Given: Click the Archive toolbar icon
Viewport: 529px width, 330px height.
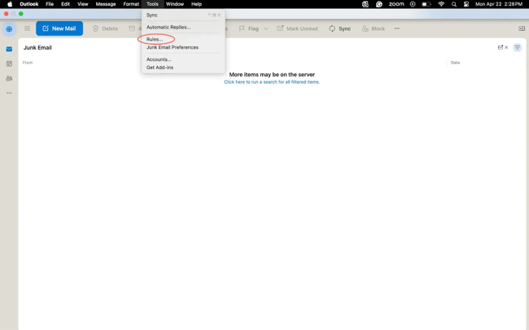Looking at the screenshot, I should coord(132,28).
